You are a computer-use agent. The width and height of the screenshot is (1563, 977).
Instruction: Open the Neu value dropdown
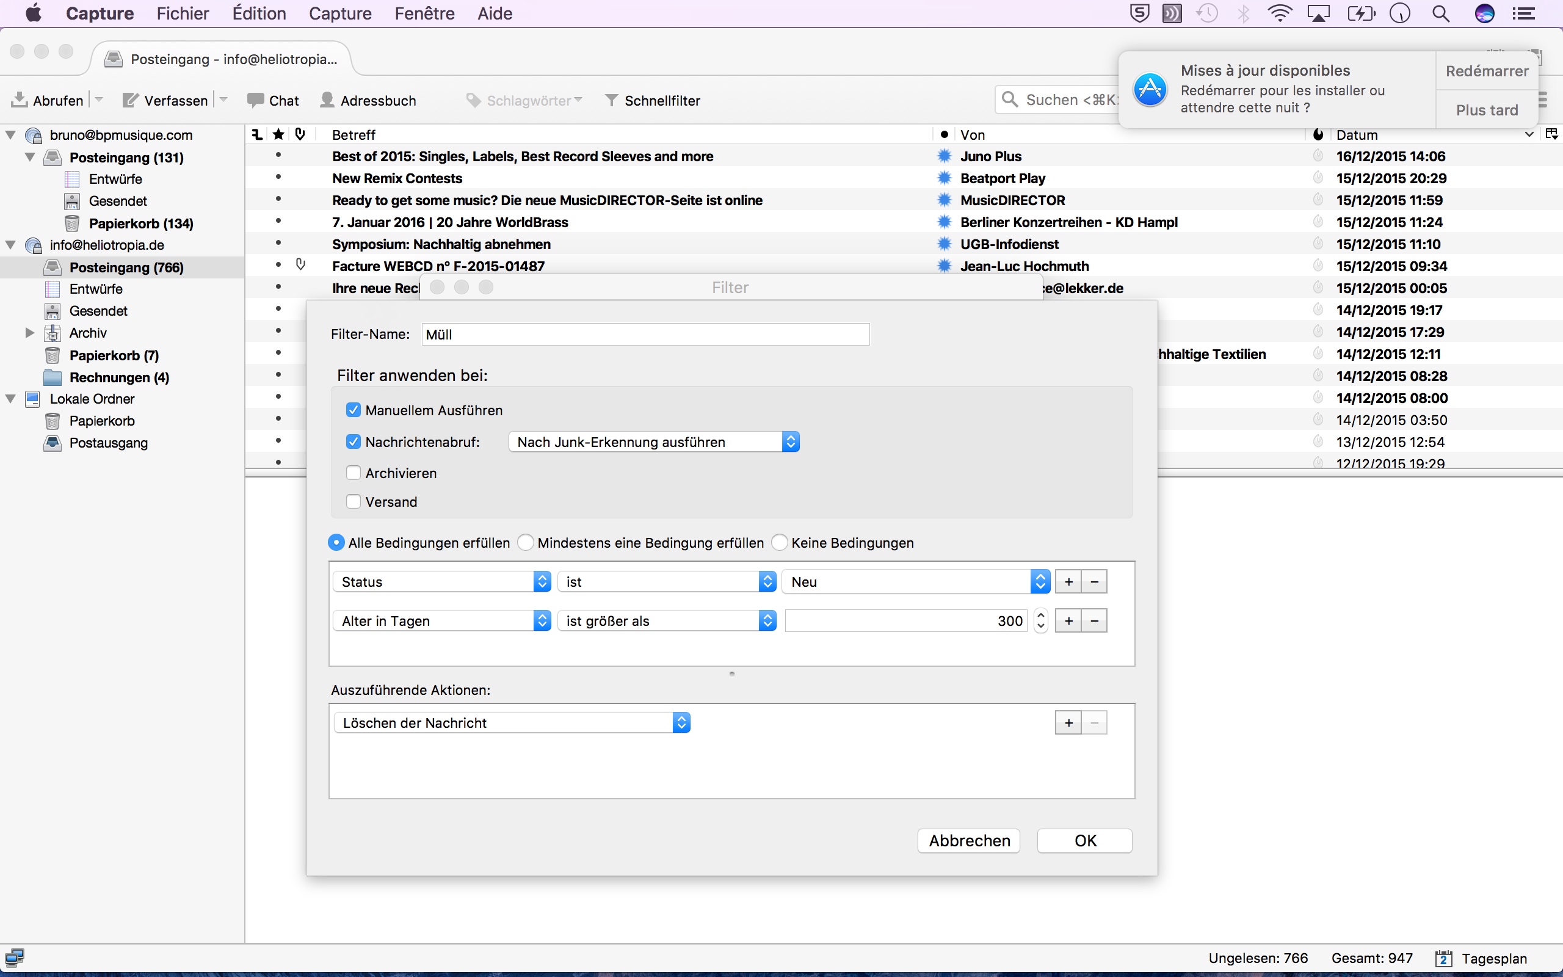(916, 581)
